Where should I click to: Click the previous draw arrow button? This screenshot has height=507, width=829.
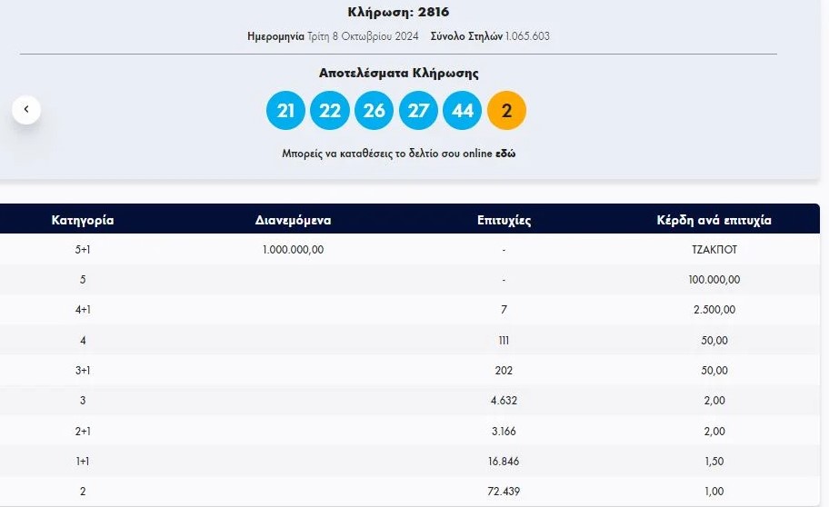coord(26,110)
